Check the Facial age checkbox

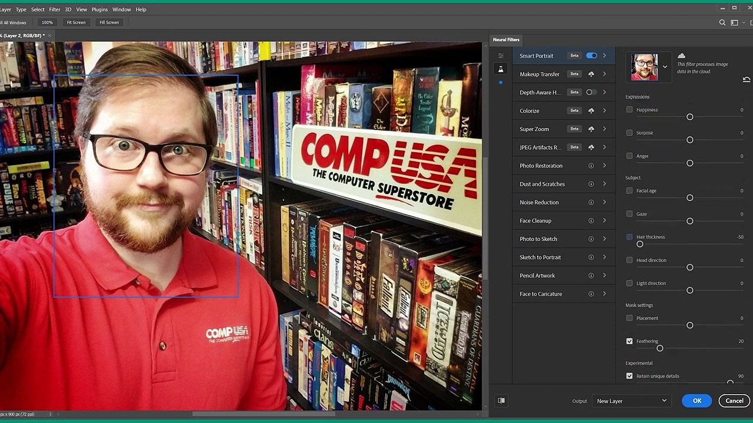point(629,191)
